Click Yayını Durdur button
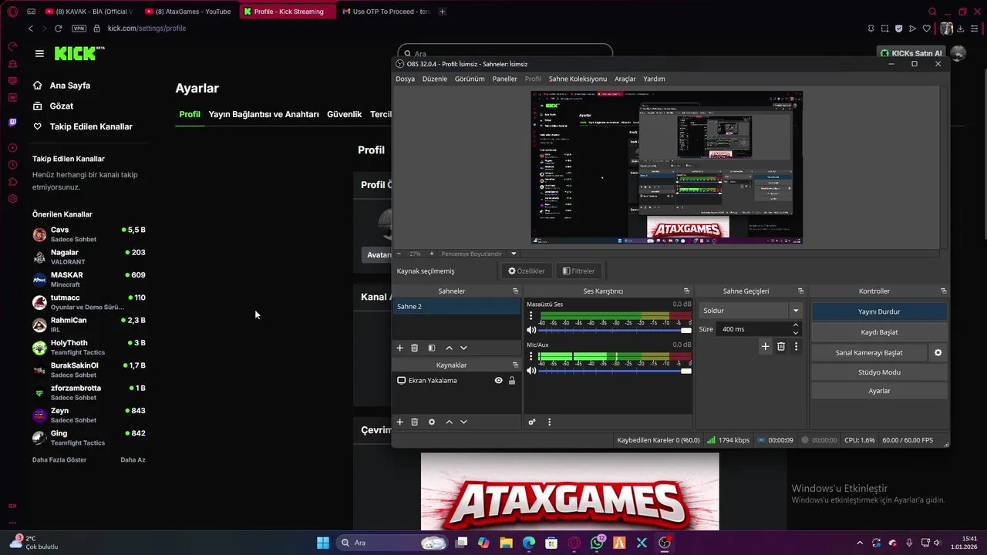The image size is (987, 555). [x=879, y=312]
